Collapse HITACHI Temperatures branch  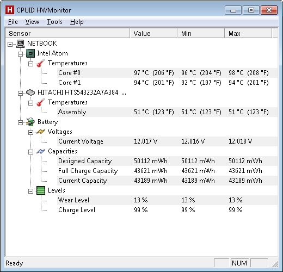click(x=30, y=103)
